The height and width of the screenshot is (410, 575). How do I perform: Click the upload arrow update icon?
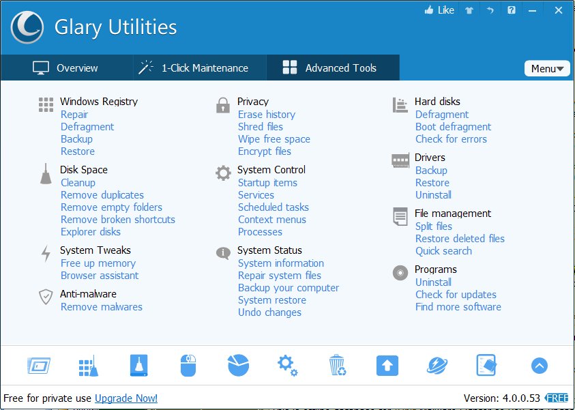pos(387,366)
